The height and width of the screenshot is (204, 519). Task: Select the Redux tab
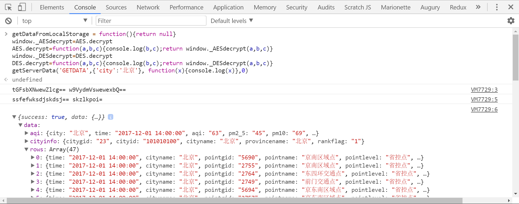(458, 7)
